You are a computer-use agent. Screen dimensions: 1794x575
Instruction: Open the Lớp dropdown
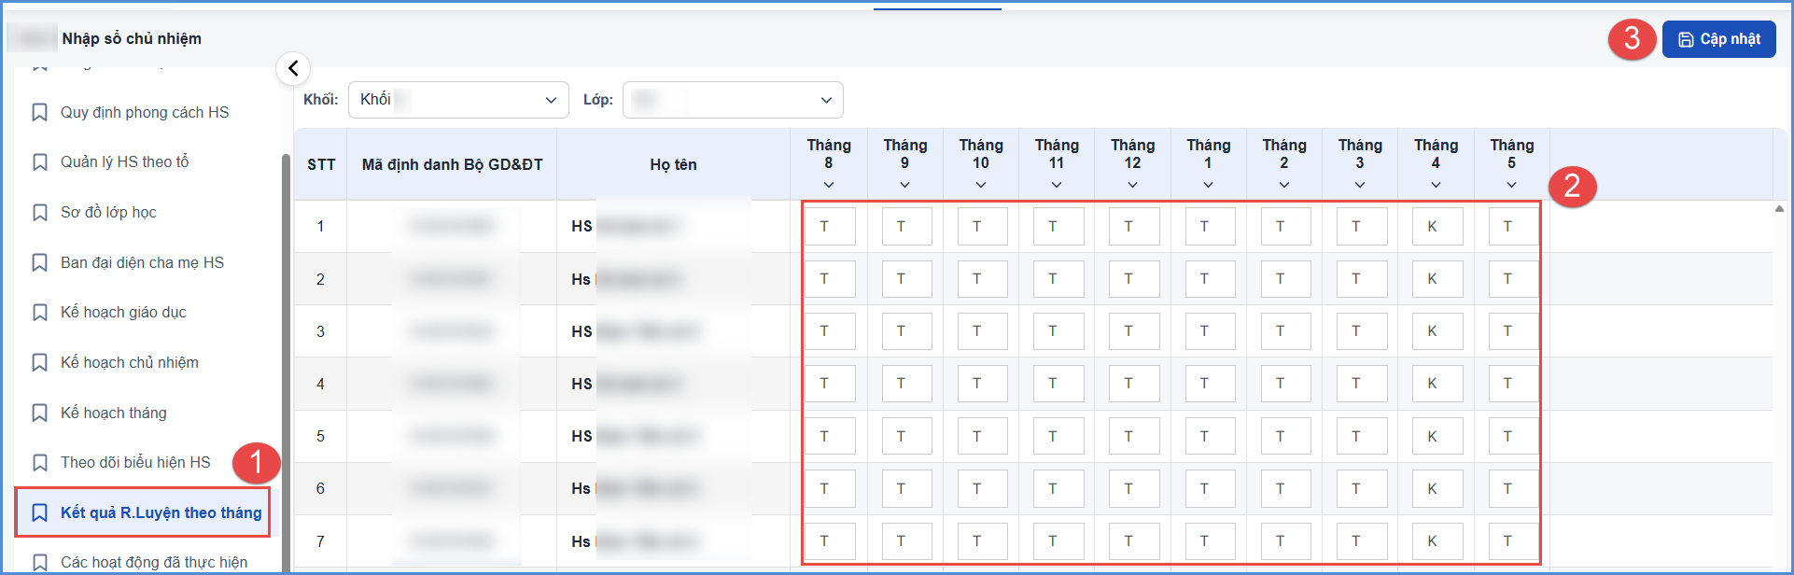pos(733,100)
